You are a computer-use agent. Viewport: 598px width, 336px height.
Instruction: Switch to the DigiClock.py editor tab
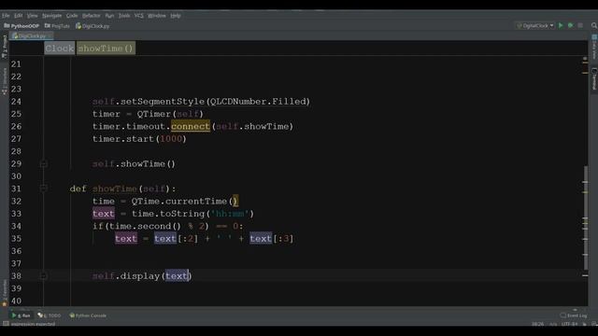tap(31, 35)
